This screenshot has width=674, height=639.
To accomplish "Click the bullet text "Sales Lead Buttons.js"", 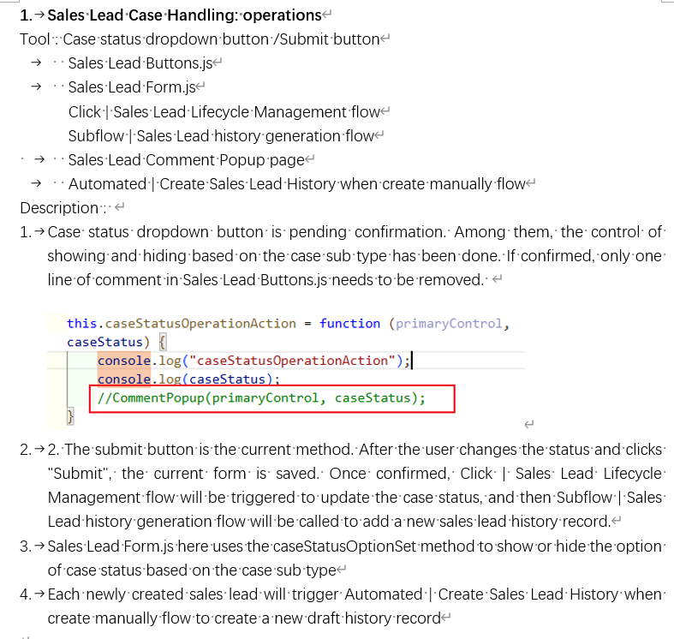I will click(140, 63).
